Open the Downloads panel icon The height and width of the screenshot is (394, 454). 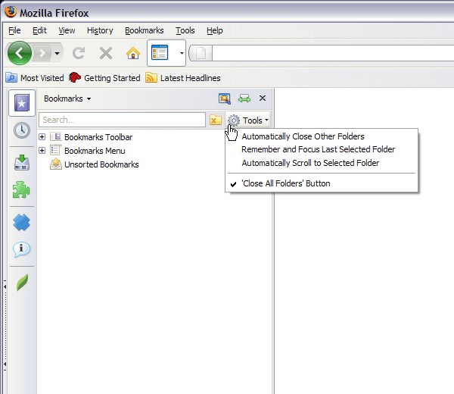(x=22, y=163)
